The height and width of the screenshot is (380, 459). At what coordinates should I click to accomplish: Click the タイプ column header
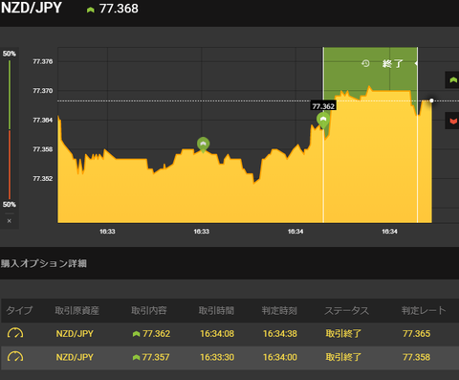click(x=19, y=310)
